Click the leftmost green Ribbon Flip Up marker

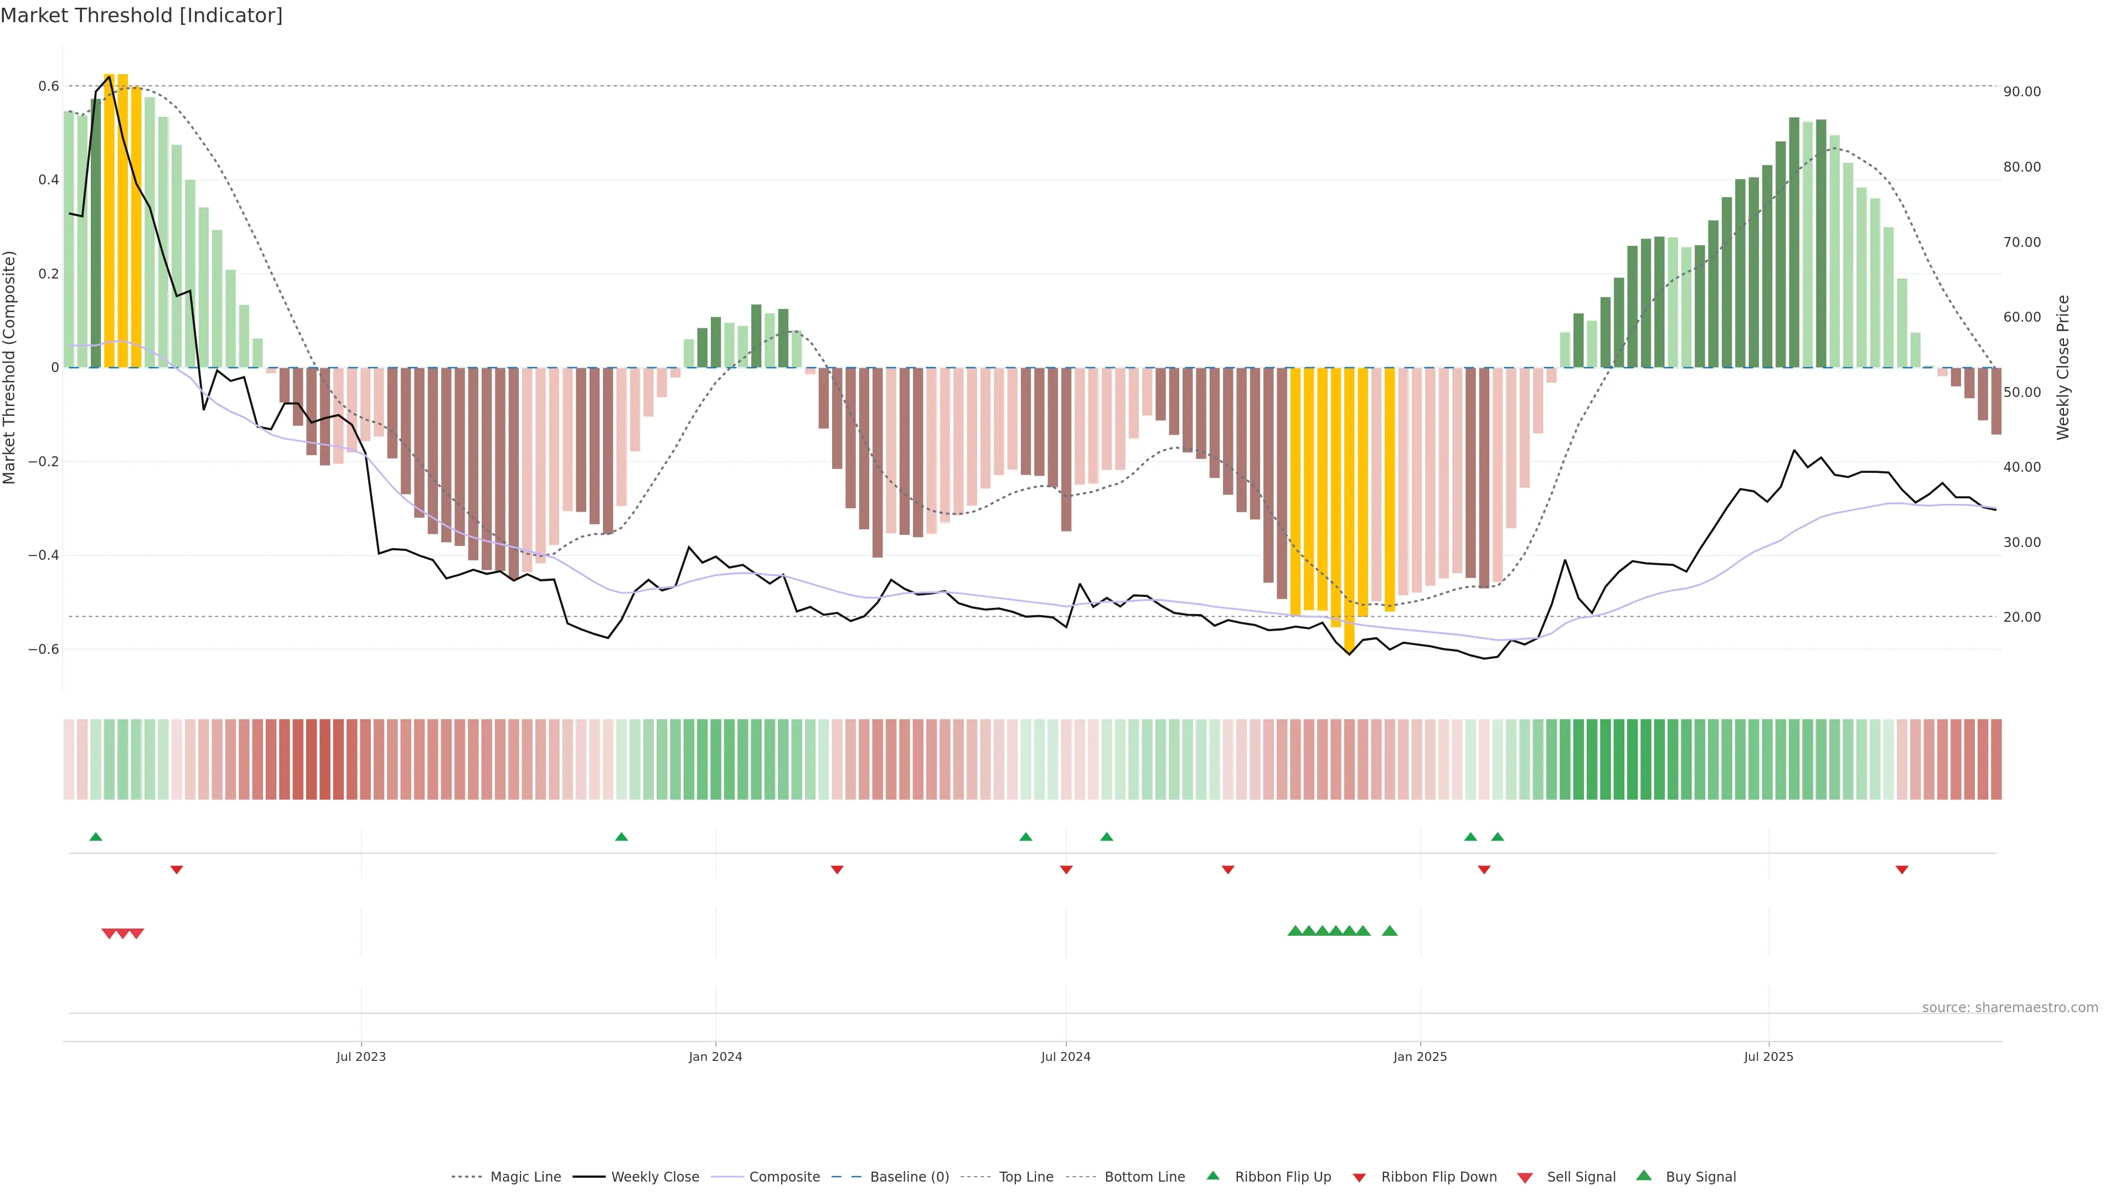(96, 837)
